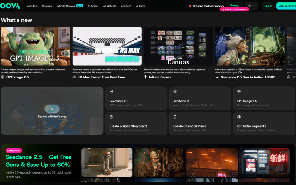The width and height of the screenshot is (296, 185).
Task: Open the Agentic Canvas thumbnail
Action: tap(178, 46)
